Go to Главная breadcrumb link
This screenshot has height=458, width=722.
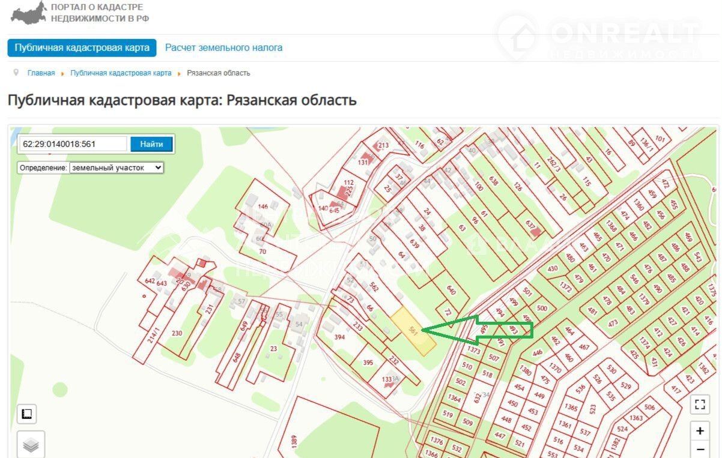pyautogui.click(x=41, y=73)
